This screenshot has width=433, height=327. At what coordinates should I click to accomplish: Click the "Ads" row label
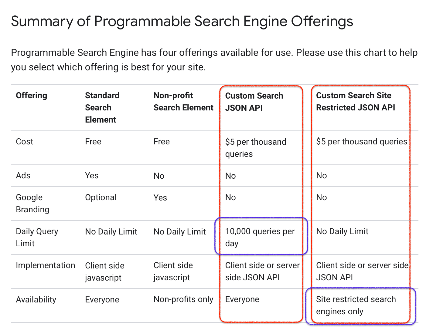tap(23, 176)
